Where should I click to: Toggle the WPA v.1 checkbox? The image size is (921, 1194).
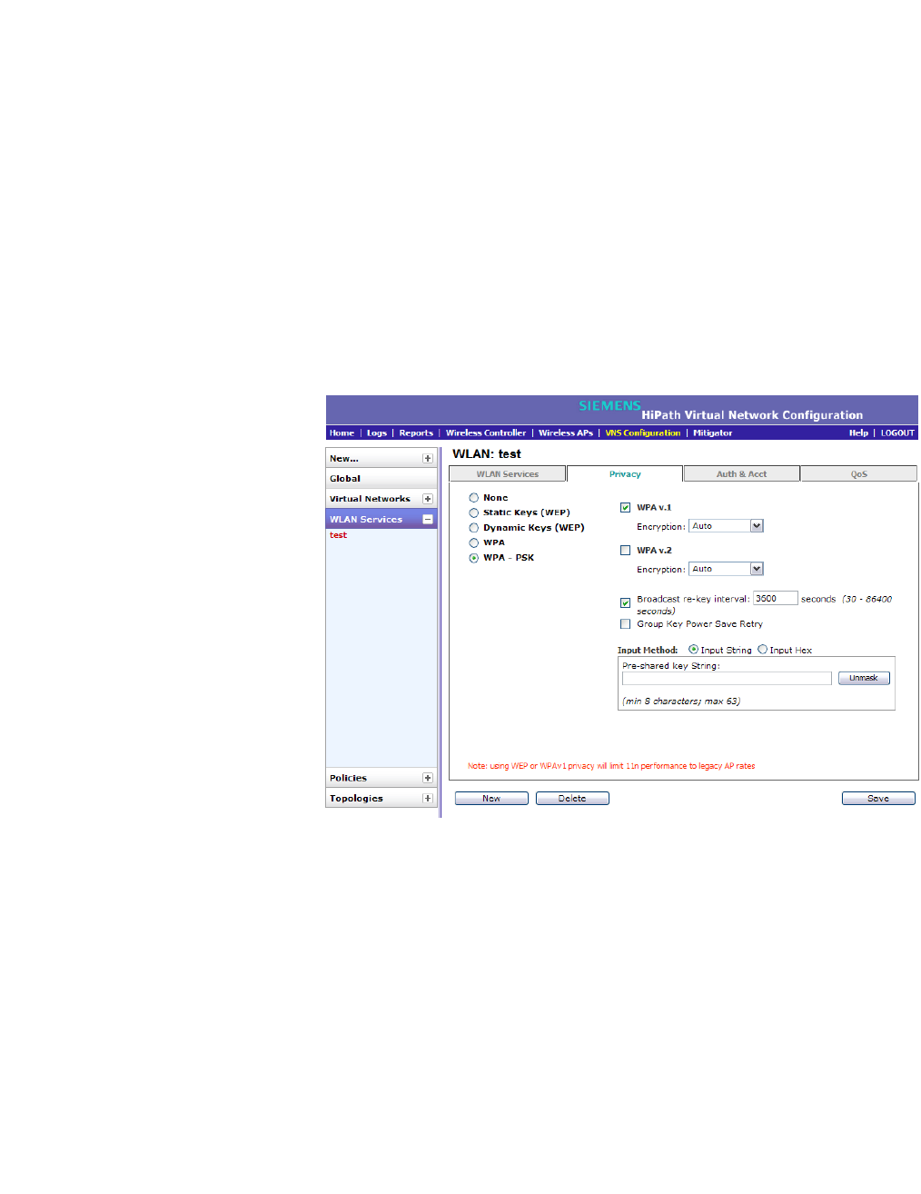[625, 508]
